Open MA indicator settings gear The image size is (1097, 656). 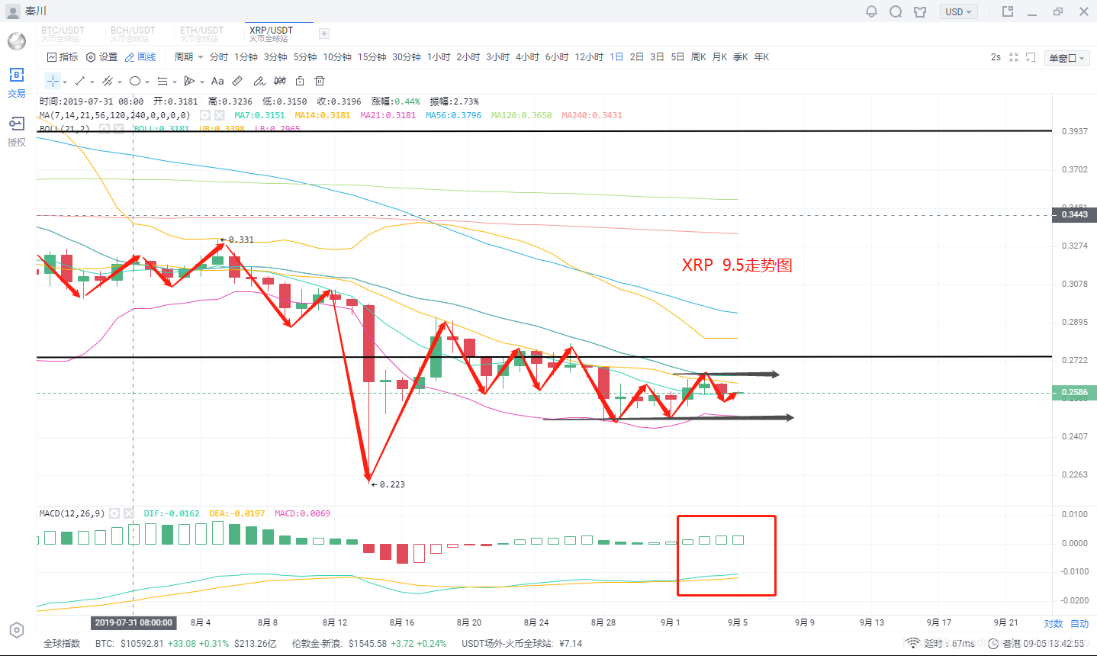coord(205,115)
